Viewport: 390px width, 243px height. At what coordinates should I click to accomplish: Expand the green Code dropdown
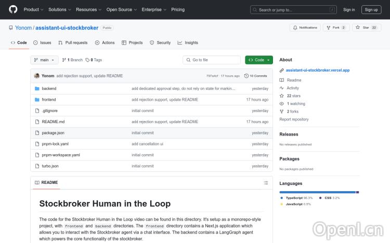point(259,60)
